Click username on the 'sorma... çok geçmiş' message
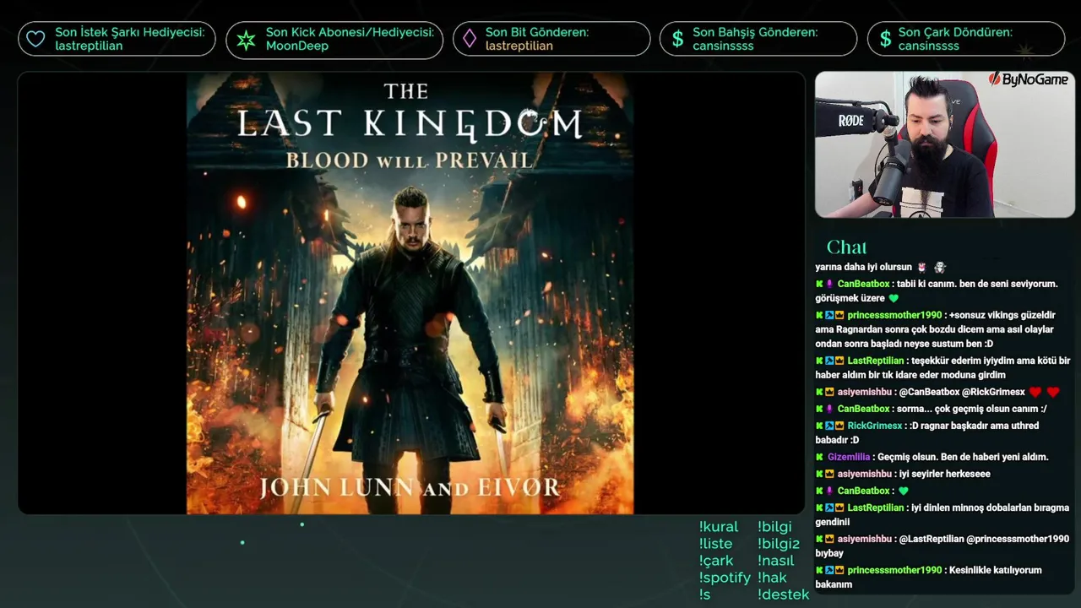1081x608 pixels. click(863, 409)
